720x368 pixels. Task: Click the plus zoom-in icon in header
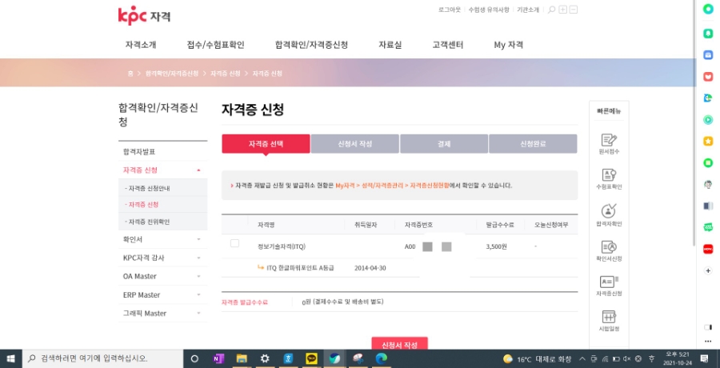[x=563, y=10]
